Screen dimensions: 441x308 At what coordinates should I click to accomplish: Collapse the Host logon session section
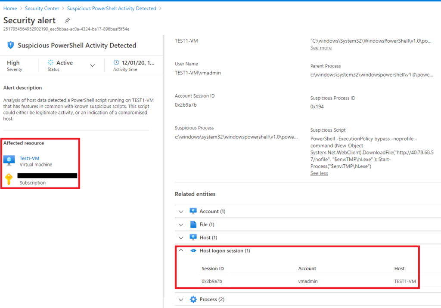click(181, 250)
